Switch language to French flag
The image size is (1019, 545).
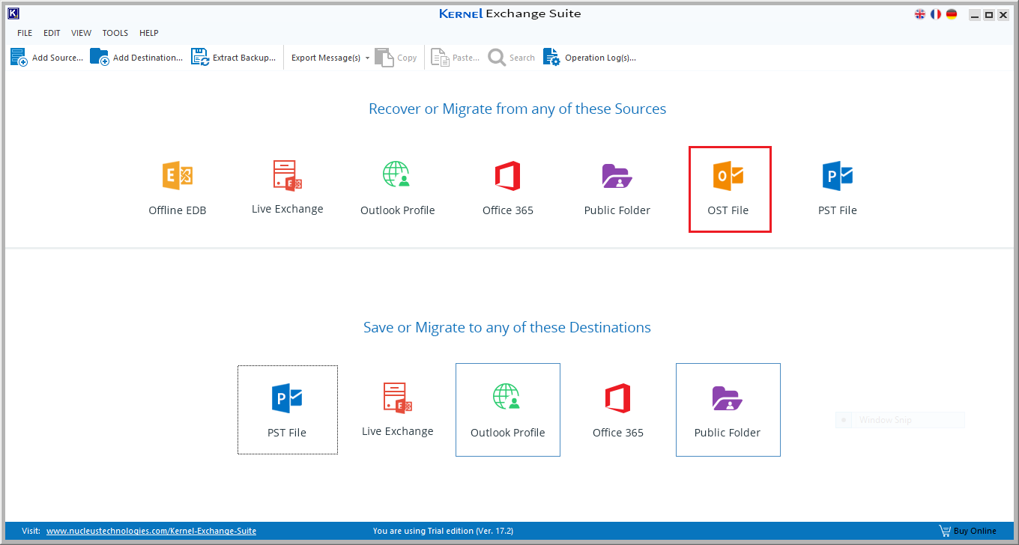[936, 14]
